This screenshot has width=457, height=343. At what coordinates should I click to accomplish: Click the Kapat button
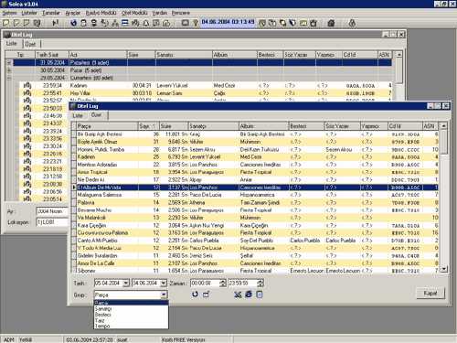[x=430, y=293]
